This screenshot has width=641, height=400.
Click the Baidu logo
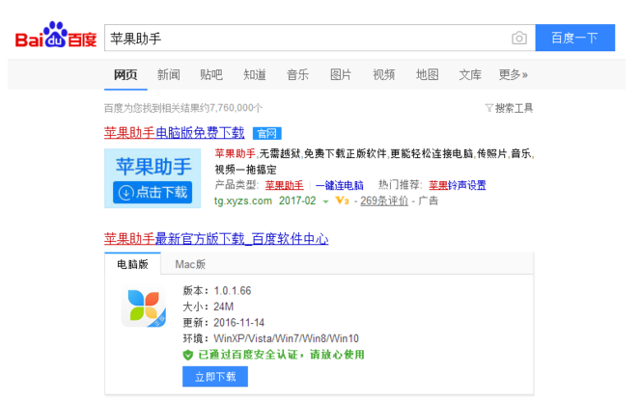[x=56, y=35]
